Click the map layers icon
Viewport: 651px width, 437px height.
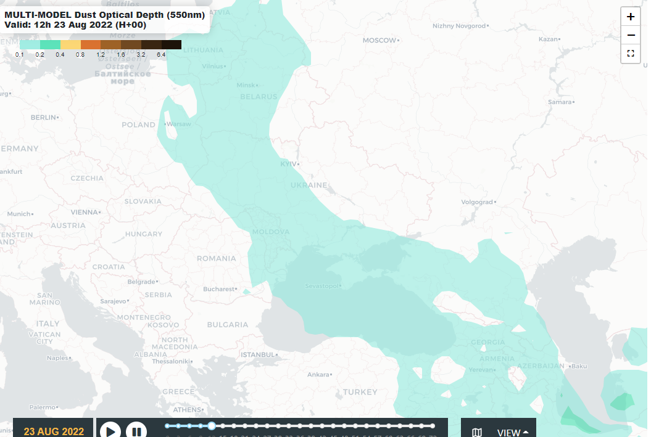477,432
